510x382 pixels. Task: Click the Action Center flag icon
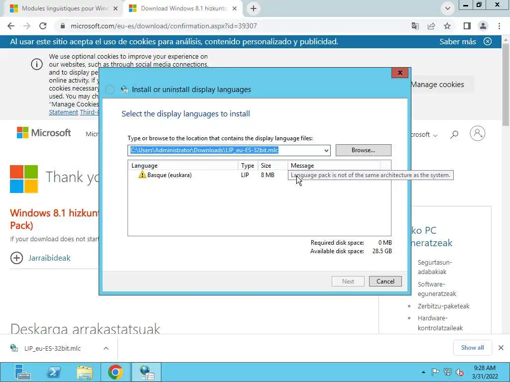point(435,372)
